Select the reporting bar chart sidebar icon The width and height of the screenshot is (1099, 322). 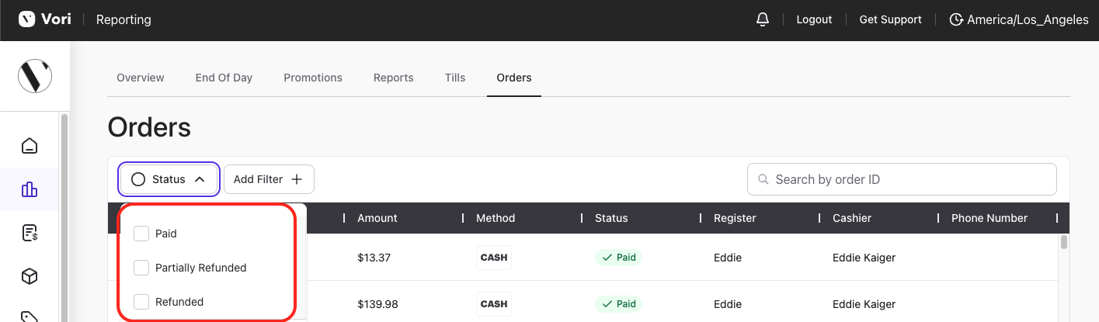pyautogui.click(x=30, y=189)
